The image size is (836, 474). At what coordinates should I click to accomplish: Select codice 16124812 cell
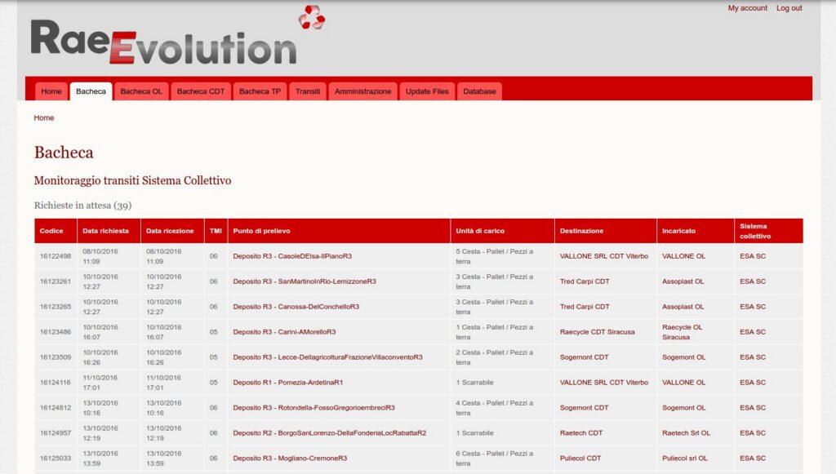(x=56, y=408)
